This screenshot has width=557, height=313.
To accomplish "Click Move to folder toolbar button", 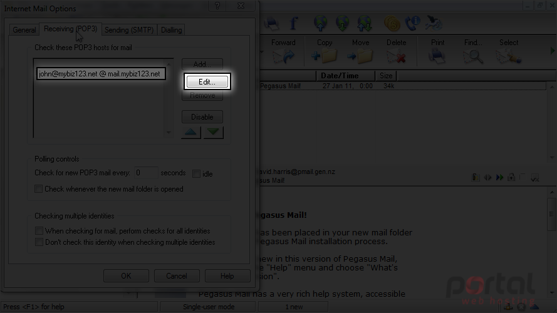I will point(360,51).
